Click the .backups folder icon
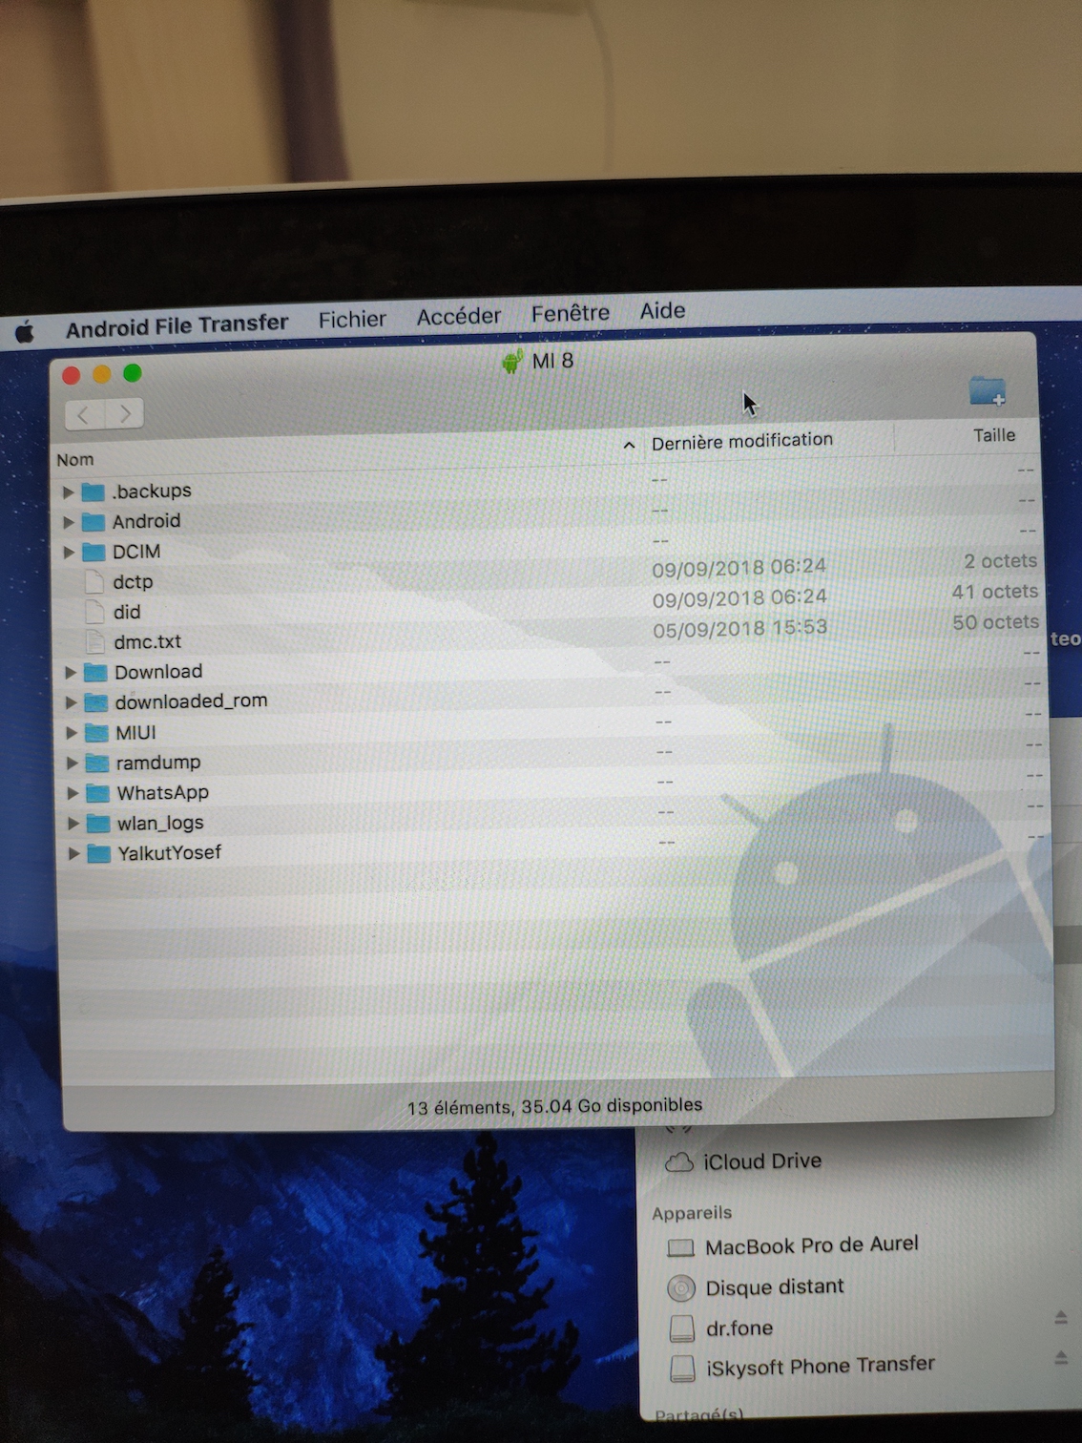Screen dimensions: 1082x1443 [x=93, y=491]
